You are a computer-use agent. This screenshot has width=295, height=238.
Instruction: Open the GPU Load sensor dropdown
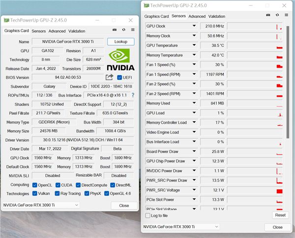click(194, 113)
